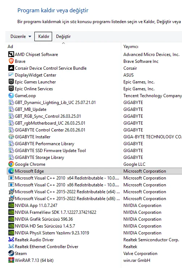Click the Düzenle dropdown arrow
The width and height of the screenshot is (182, 268).
click(x=30, y=36)
